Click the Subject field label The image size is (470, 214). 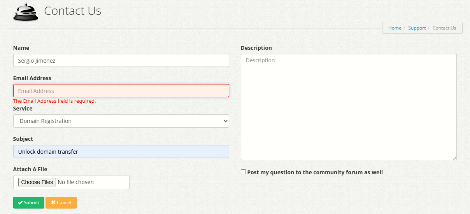pos(23,139)
